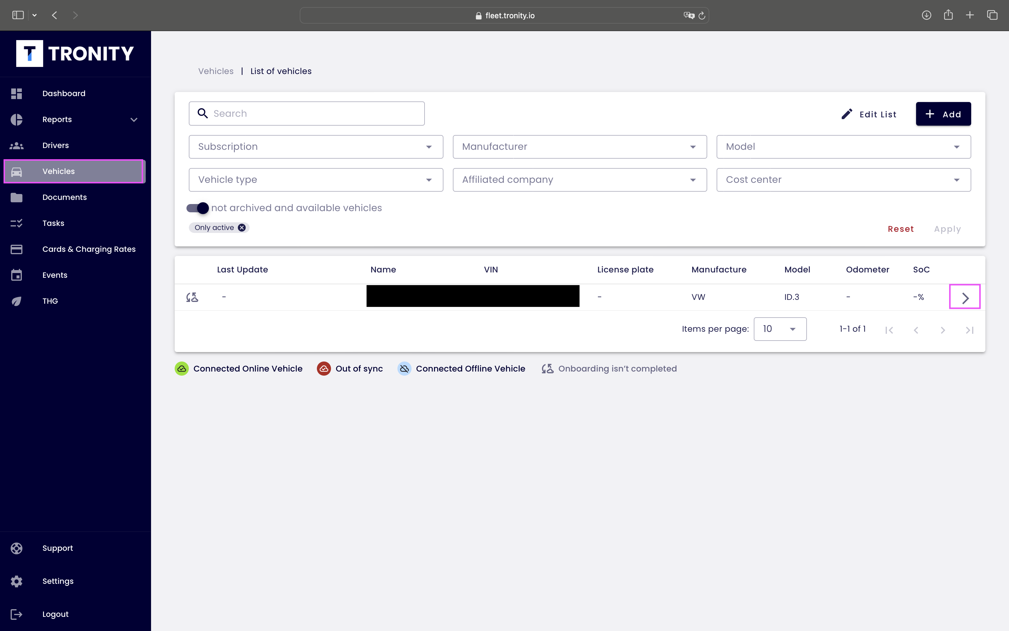Click the Events calendar icon
The height and width of the screenshot is (631, 1009).
click(17, 275)
